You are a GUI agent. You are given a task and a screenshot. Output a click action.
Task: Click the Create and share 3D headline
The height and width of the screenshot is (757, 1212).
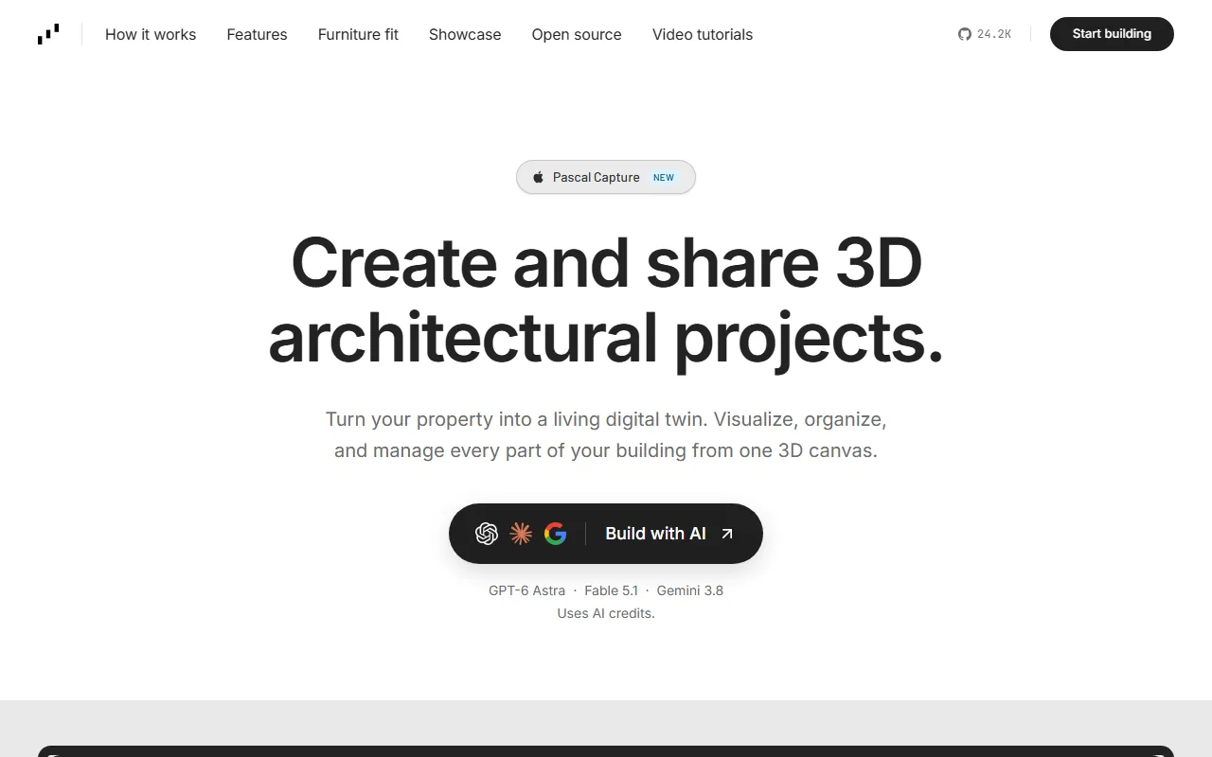click(x=606, y=299)
